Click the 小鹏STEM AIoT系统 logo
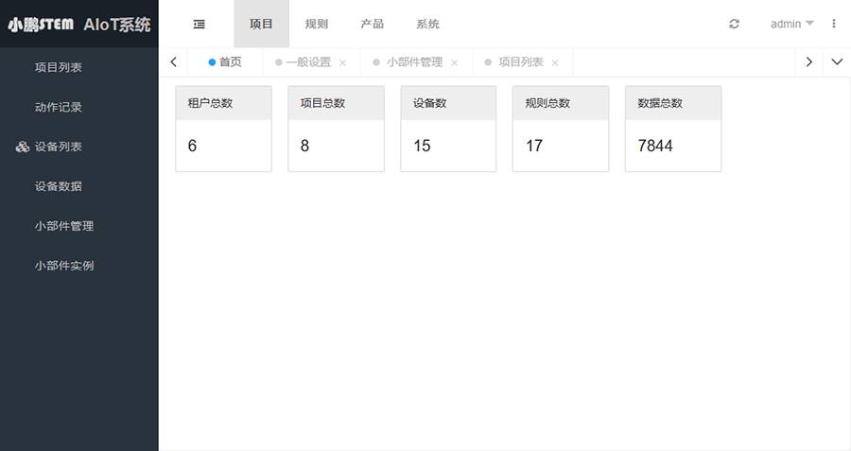 pyautogui.click(x=79, y=24)
